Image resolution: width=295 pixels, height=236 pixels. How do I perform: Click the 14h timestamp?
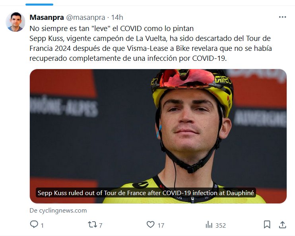point(117,17)
